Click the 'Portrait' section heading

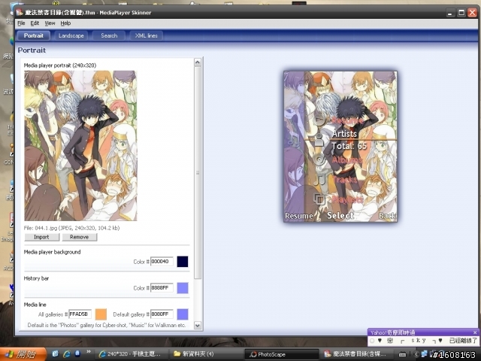coord(32,50)
